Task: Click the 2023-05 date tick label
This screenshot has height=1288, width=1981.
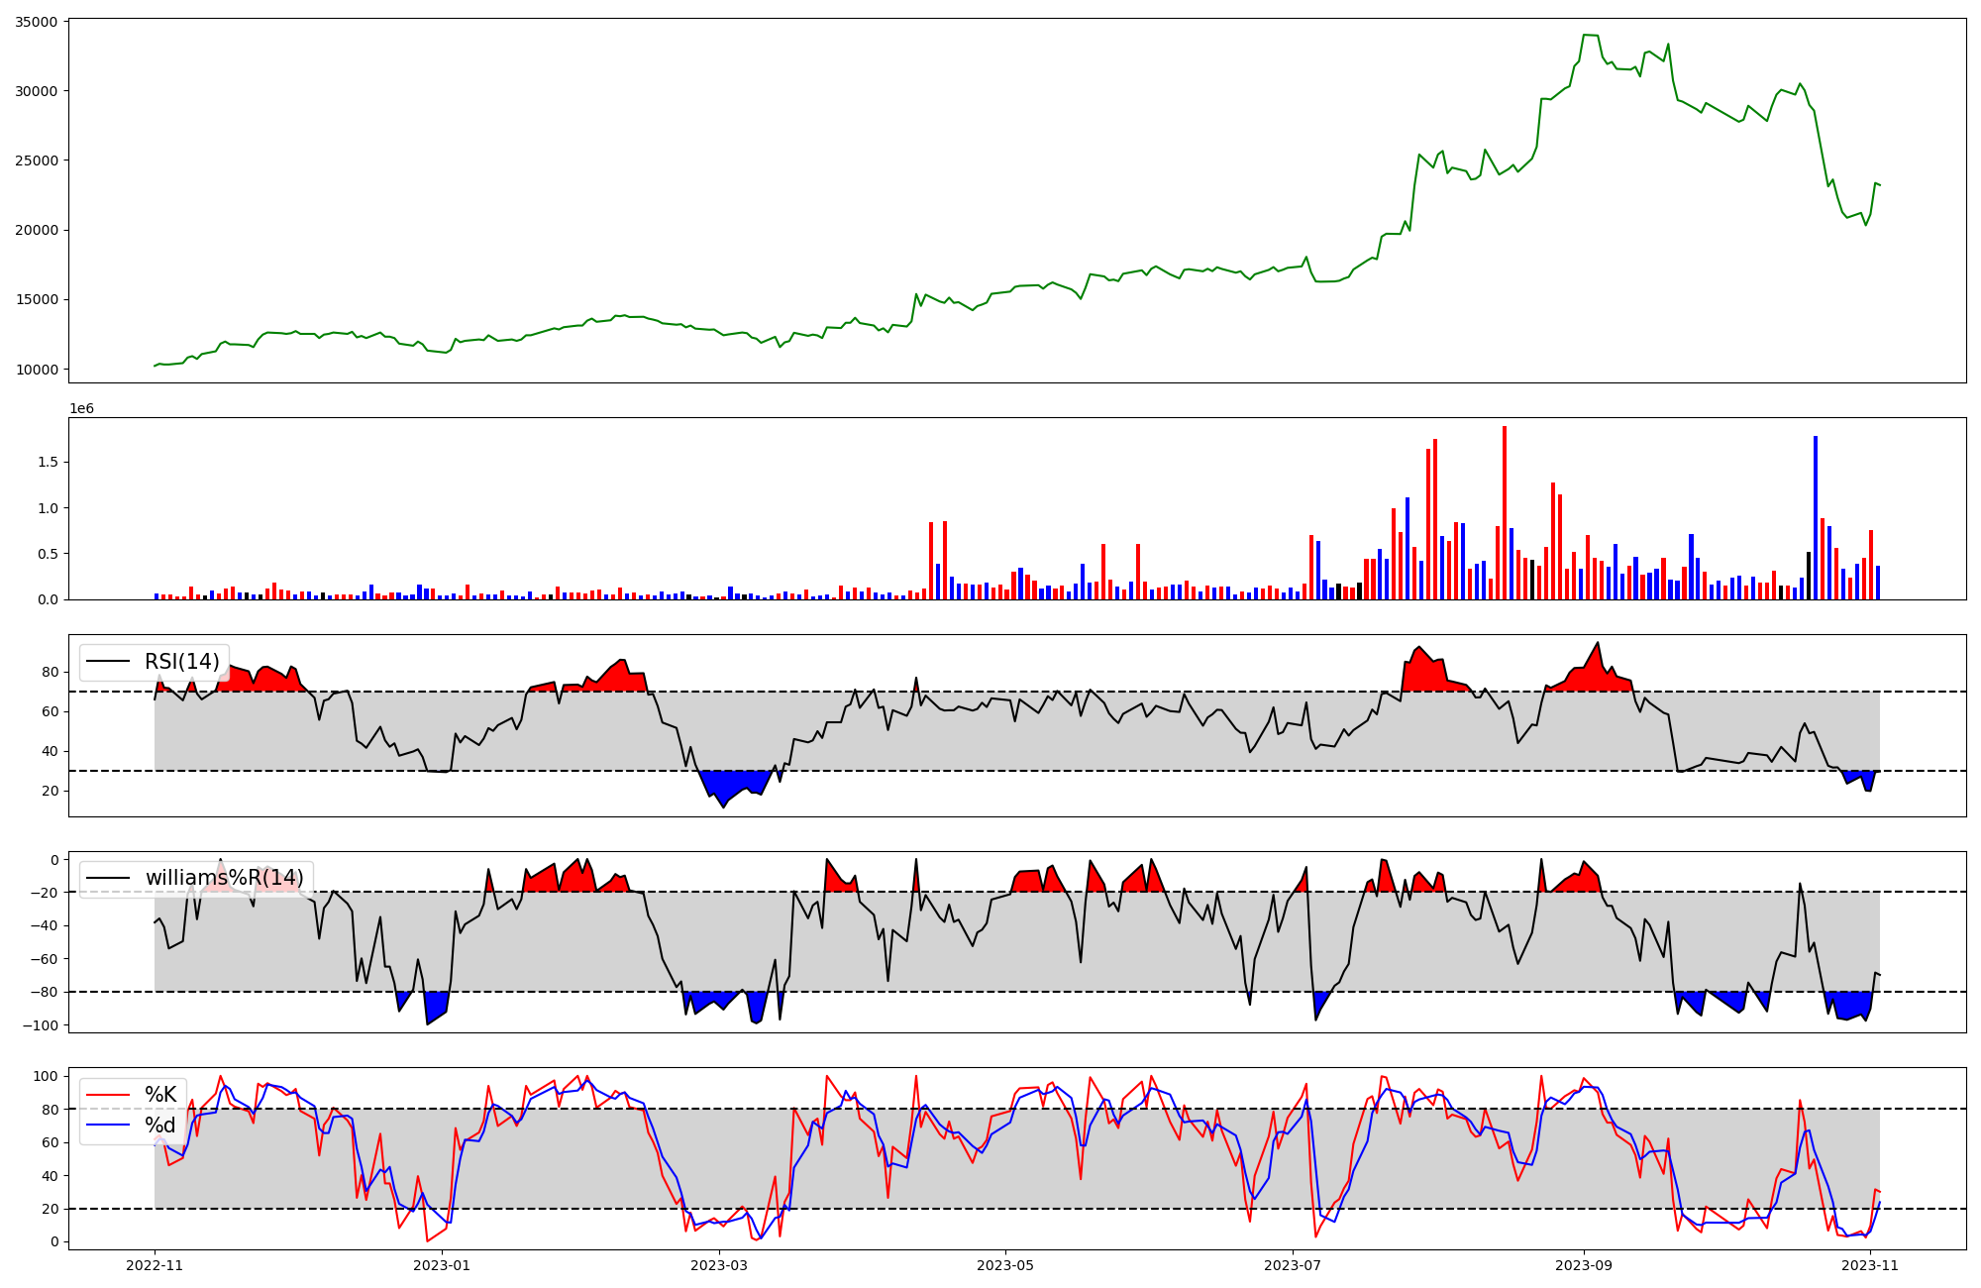Action: (x=1005, y=1265)
